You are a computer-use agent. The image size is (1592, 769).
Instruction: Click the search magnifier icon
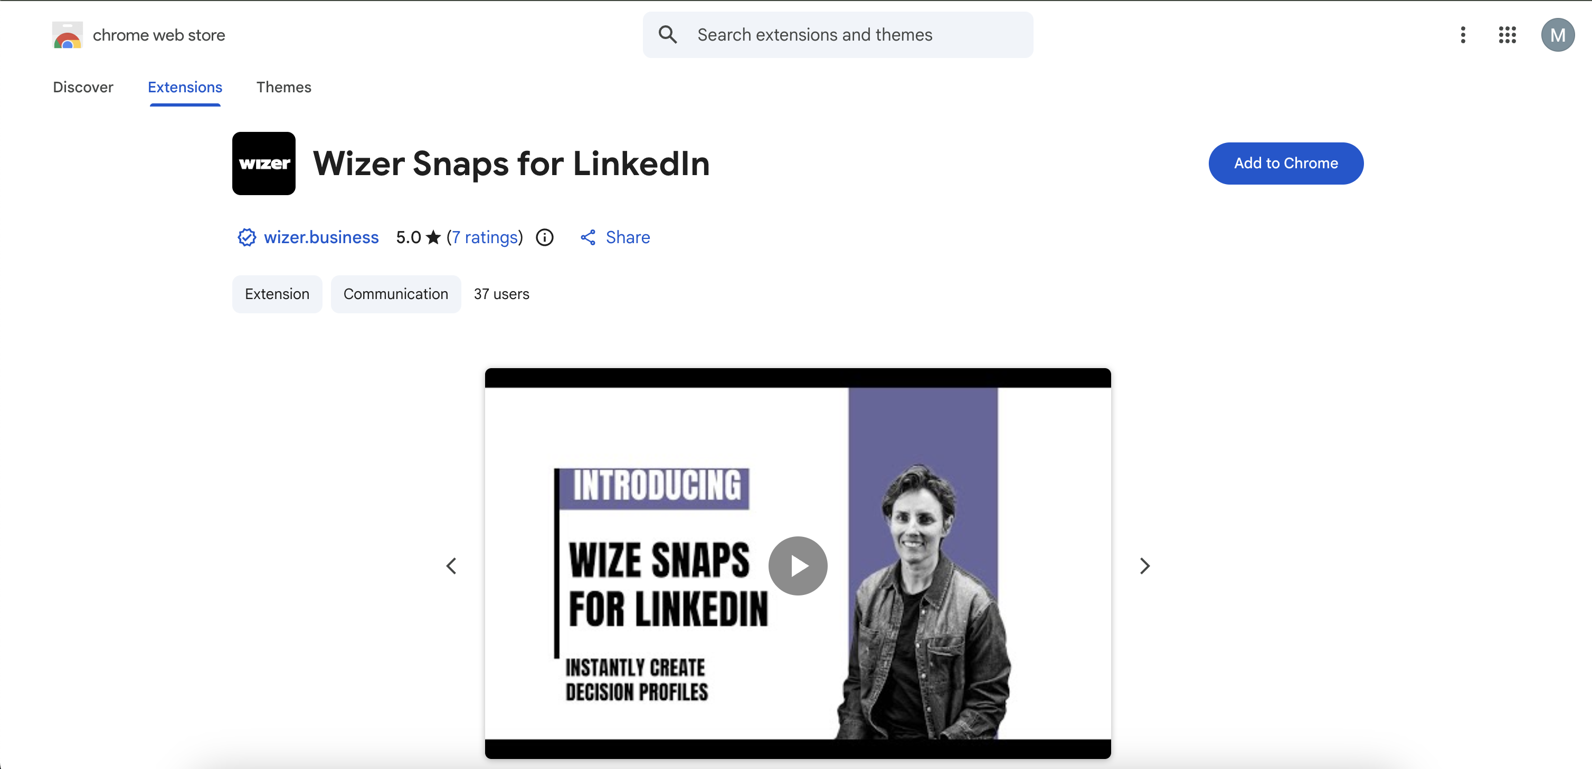click(667, 35)
